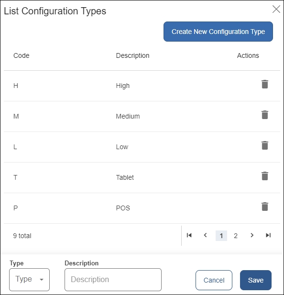Focus the Description input field

click(113, 280)
